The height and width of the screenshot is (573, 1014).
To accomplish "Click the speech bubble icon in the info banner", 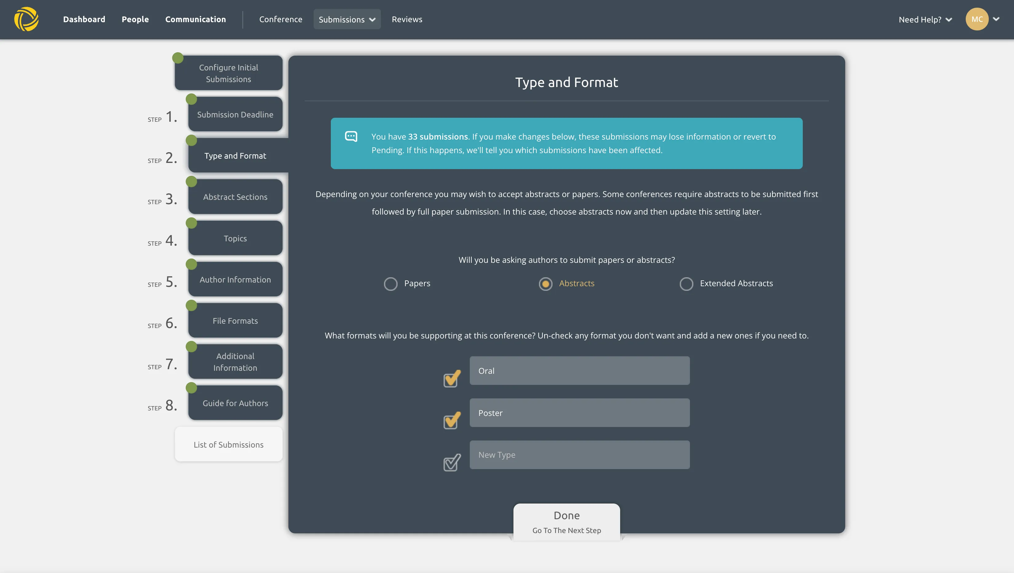I will click(351, 136).
